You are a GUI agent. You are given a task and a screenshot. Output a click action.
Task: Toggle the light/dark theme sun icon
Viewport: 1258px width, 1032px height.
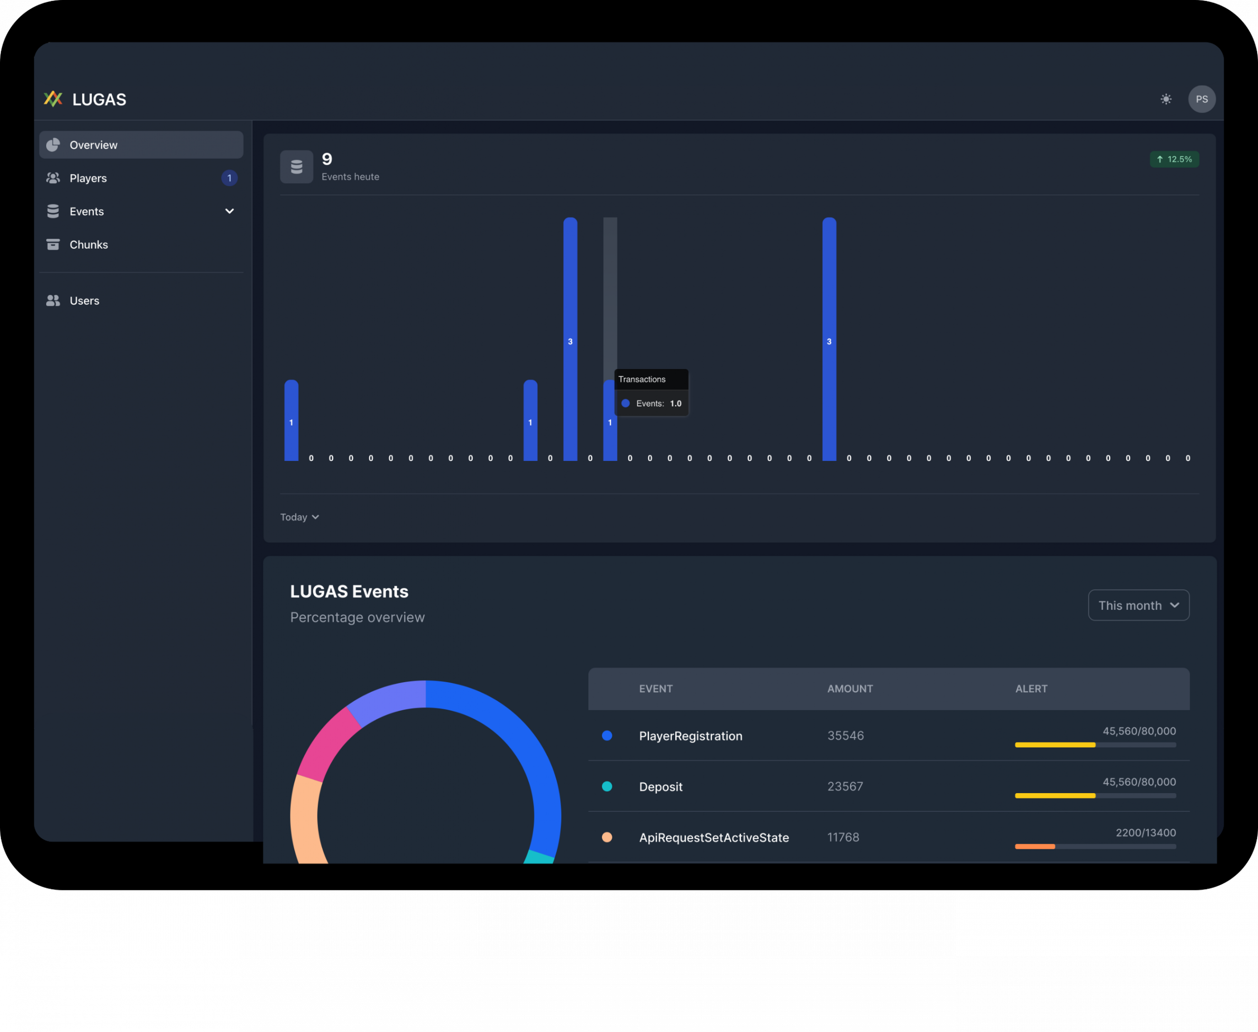1166,99
